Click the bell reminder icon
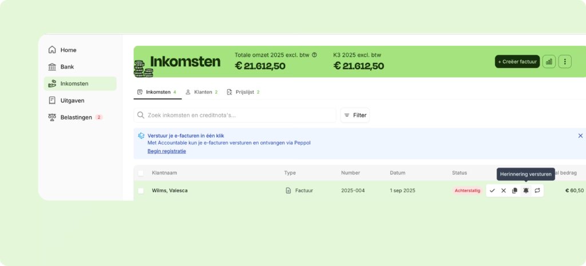 [526, 190]
